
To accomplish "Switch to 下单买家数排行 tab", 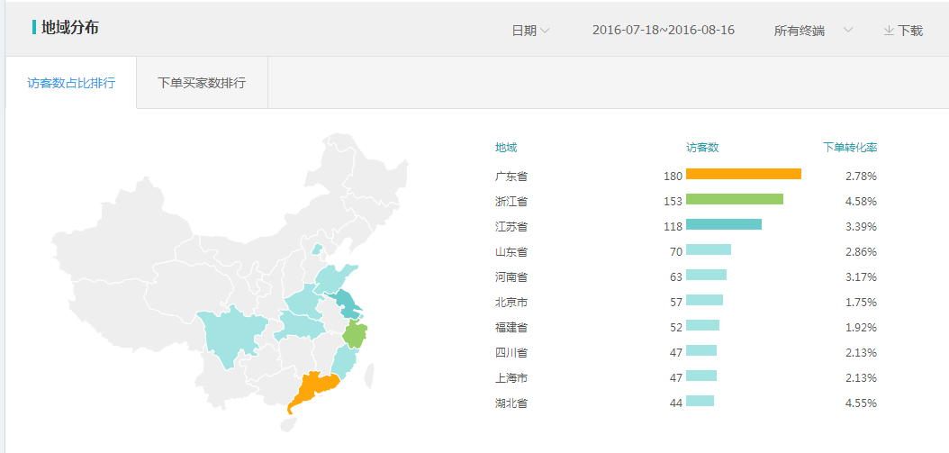I will tap(203, 83).
